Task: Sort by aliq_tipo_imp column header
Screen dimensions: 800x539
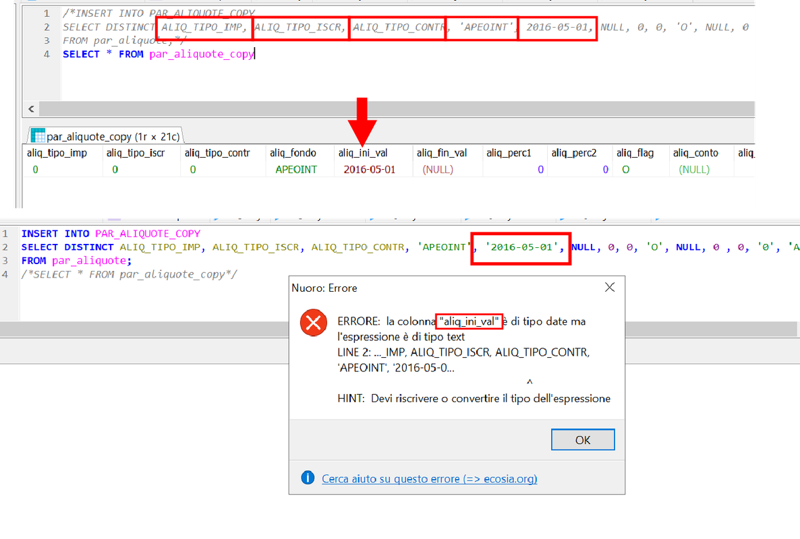Action: [57, 153]
